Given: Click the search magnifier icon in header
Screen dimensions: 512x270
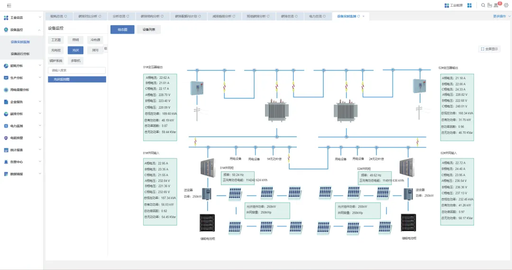Looking at the screenshot, I should click(x=483, y=5).
